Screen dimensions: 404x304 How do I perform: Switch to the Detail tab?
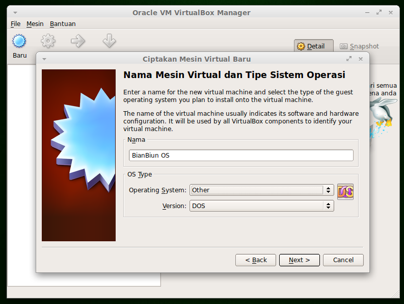(x=314, y=46)
